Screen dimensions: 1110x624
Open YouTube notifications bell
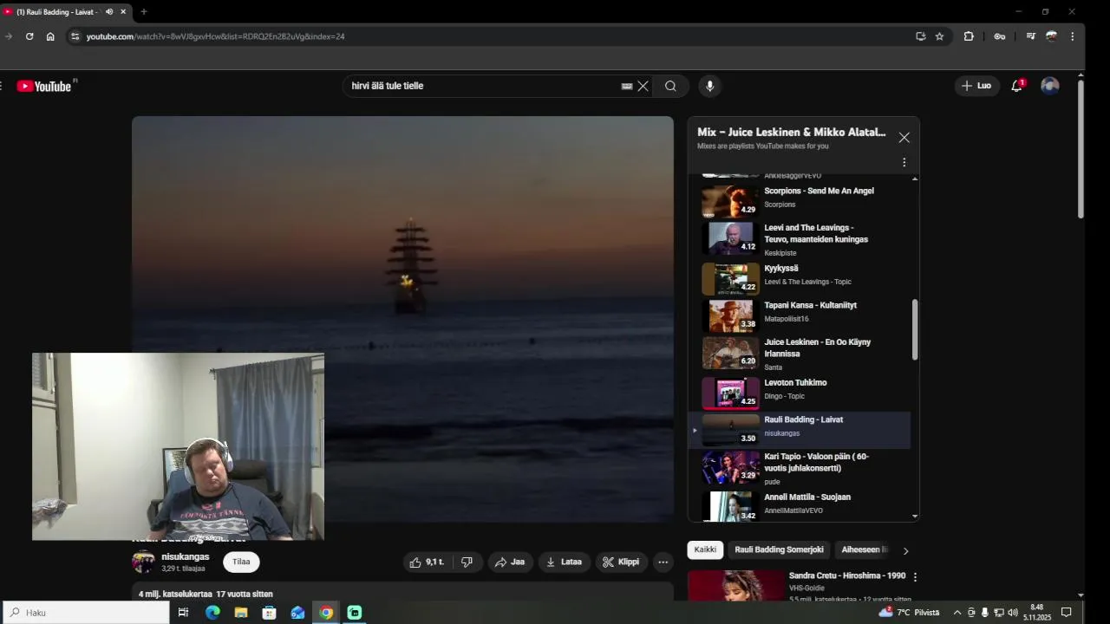pos(1016,86)
